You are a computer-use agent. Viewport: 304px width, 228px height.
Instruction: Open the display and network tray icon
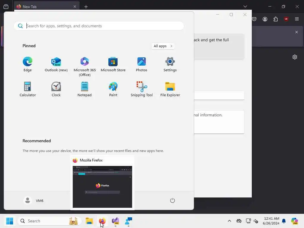[248, 221]
